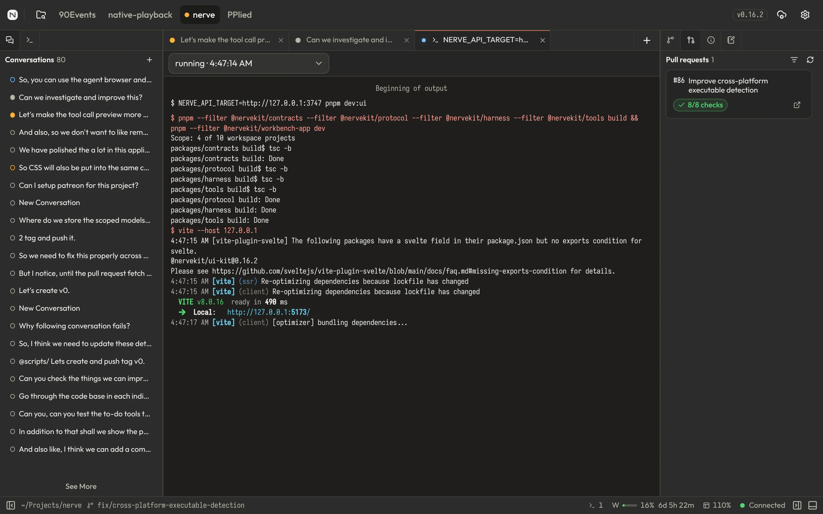
Task: Open conversation 'But I notice, until the pull request'
Action: tap(81, 274)
